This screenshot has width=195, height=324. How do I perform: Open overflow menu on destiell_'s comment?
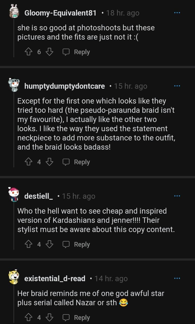point(177,196)
